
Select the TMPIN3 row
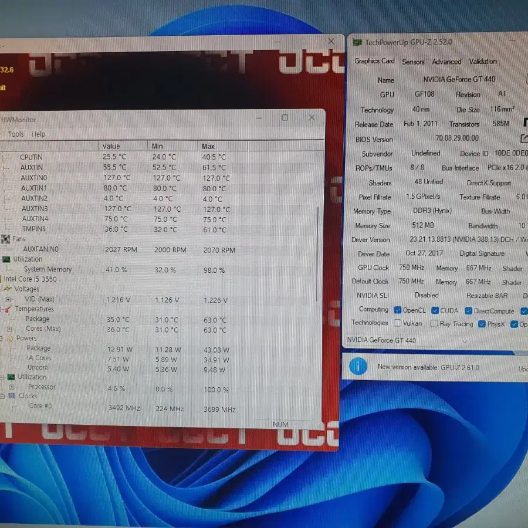click(x=162, y=229)
